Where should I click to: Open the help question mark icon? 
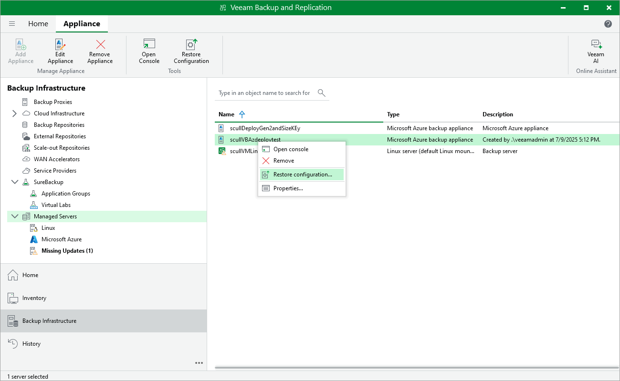coord(608,24)
